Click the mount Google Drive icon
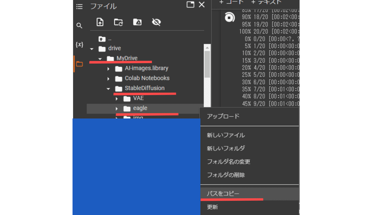This screenshot has width=382, height=215. [x=138, y=22]
